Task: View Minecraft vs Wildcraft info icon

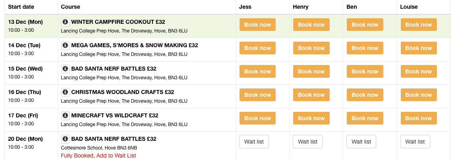Action: pyautogui.click(x=66, y=115)
